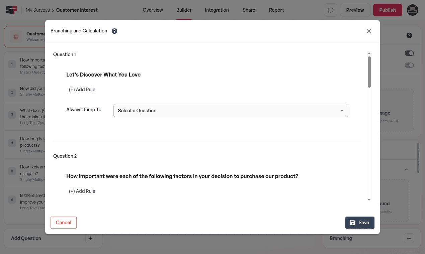Close the Branching and Calculation dialog
Viewport: 425px width, 254px height.
pos(369,31)
